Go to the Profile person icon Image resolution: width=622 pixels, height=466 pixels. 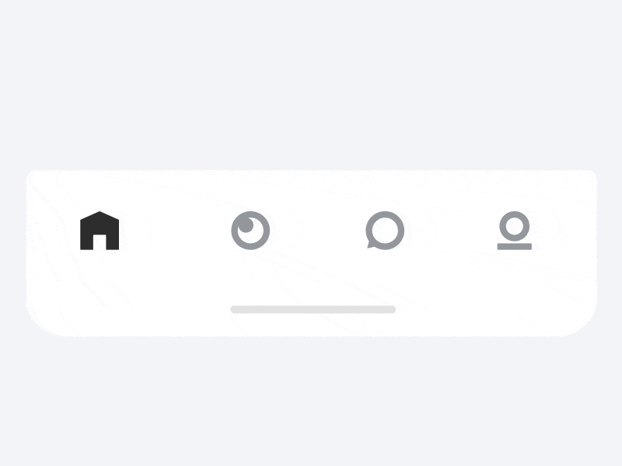[515, 231]
